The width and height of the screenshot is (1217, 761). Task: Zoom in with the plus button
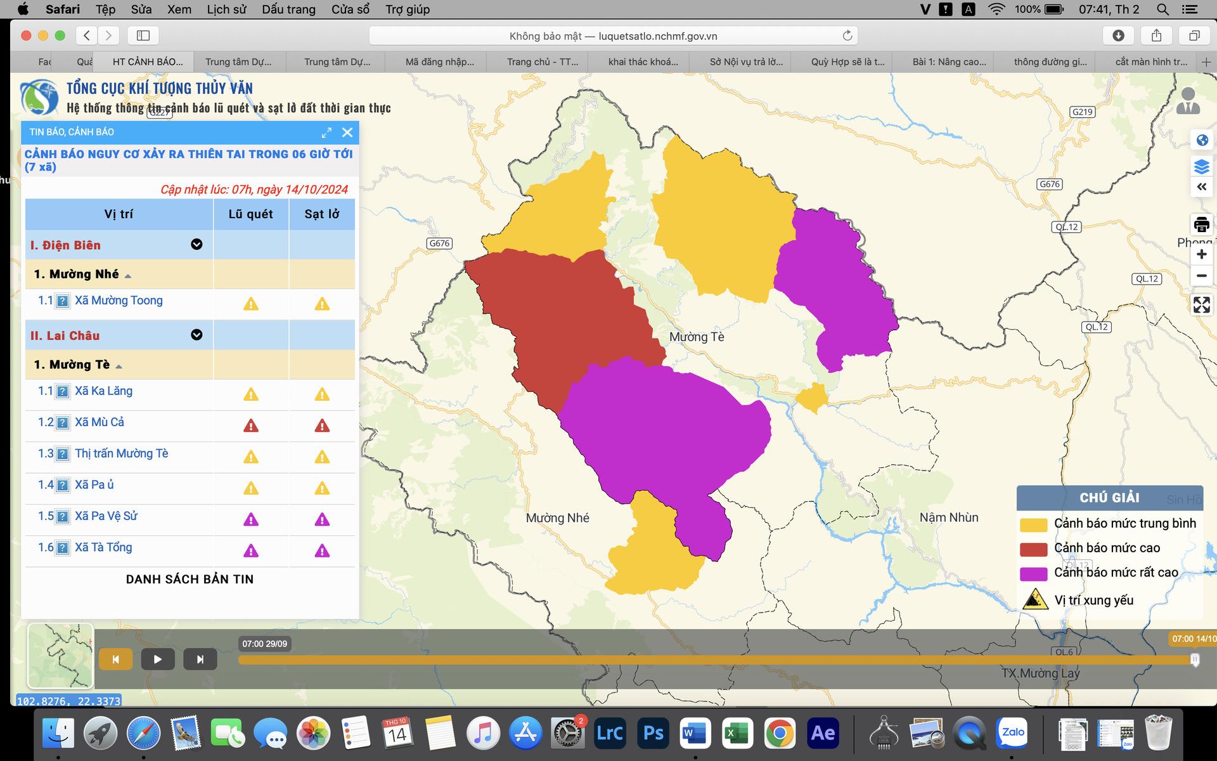coord(1201,254)
